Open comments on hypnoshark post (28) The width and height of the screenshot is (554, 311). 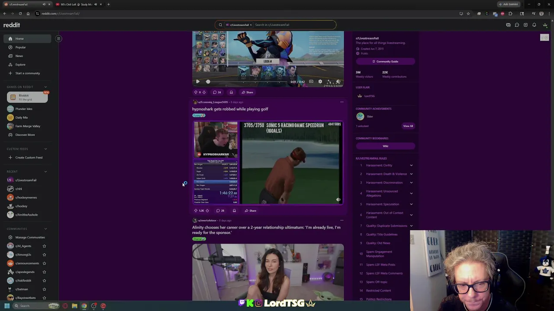[x=220, y=211]
